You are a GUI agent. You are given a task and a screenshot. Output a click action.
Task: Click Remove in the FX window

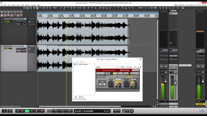[81, 97]
